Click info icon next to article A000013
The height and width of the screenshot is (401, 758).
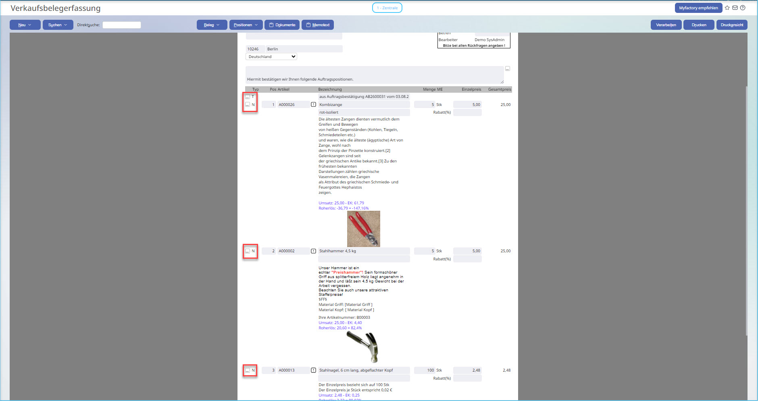click(314, 370)
